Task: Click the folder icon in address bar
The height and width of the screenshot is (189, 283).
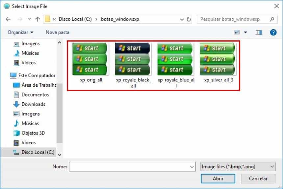Action: (47, 19)
